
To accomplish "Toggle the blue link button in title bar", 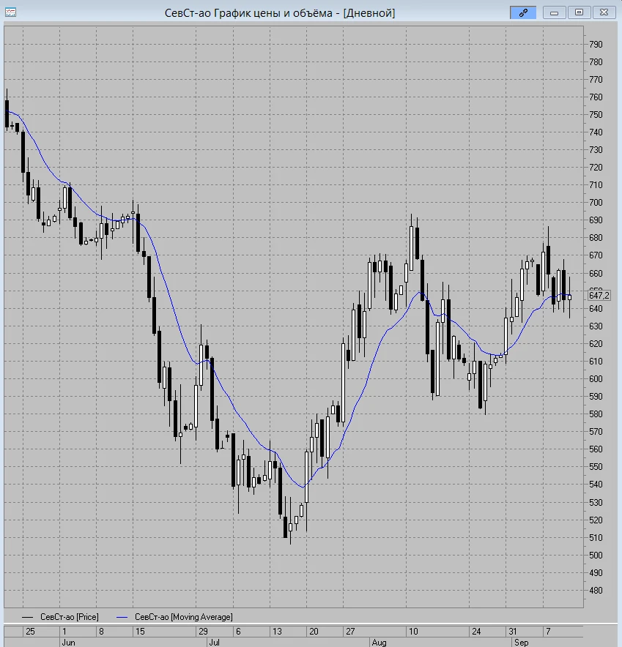I will 523,12.
